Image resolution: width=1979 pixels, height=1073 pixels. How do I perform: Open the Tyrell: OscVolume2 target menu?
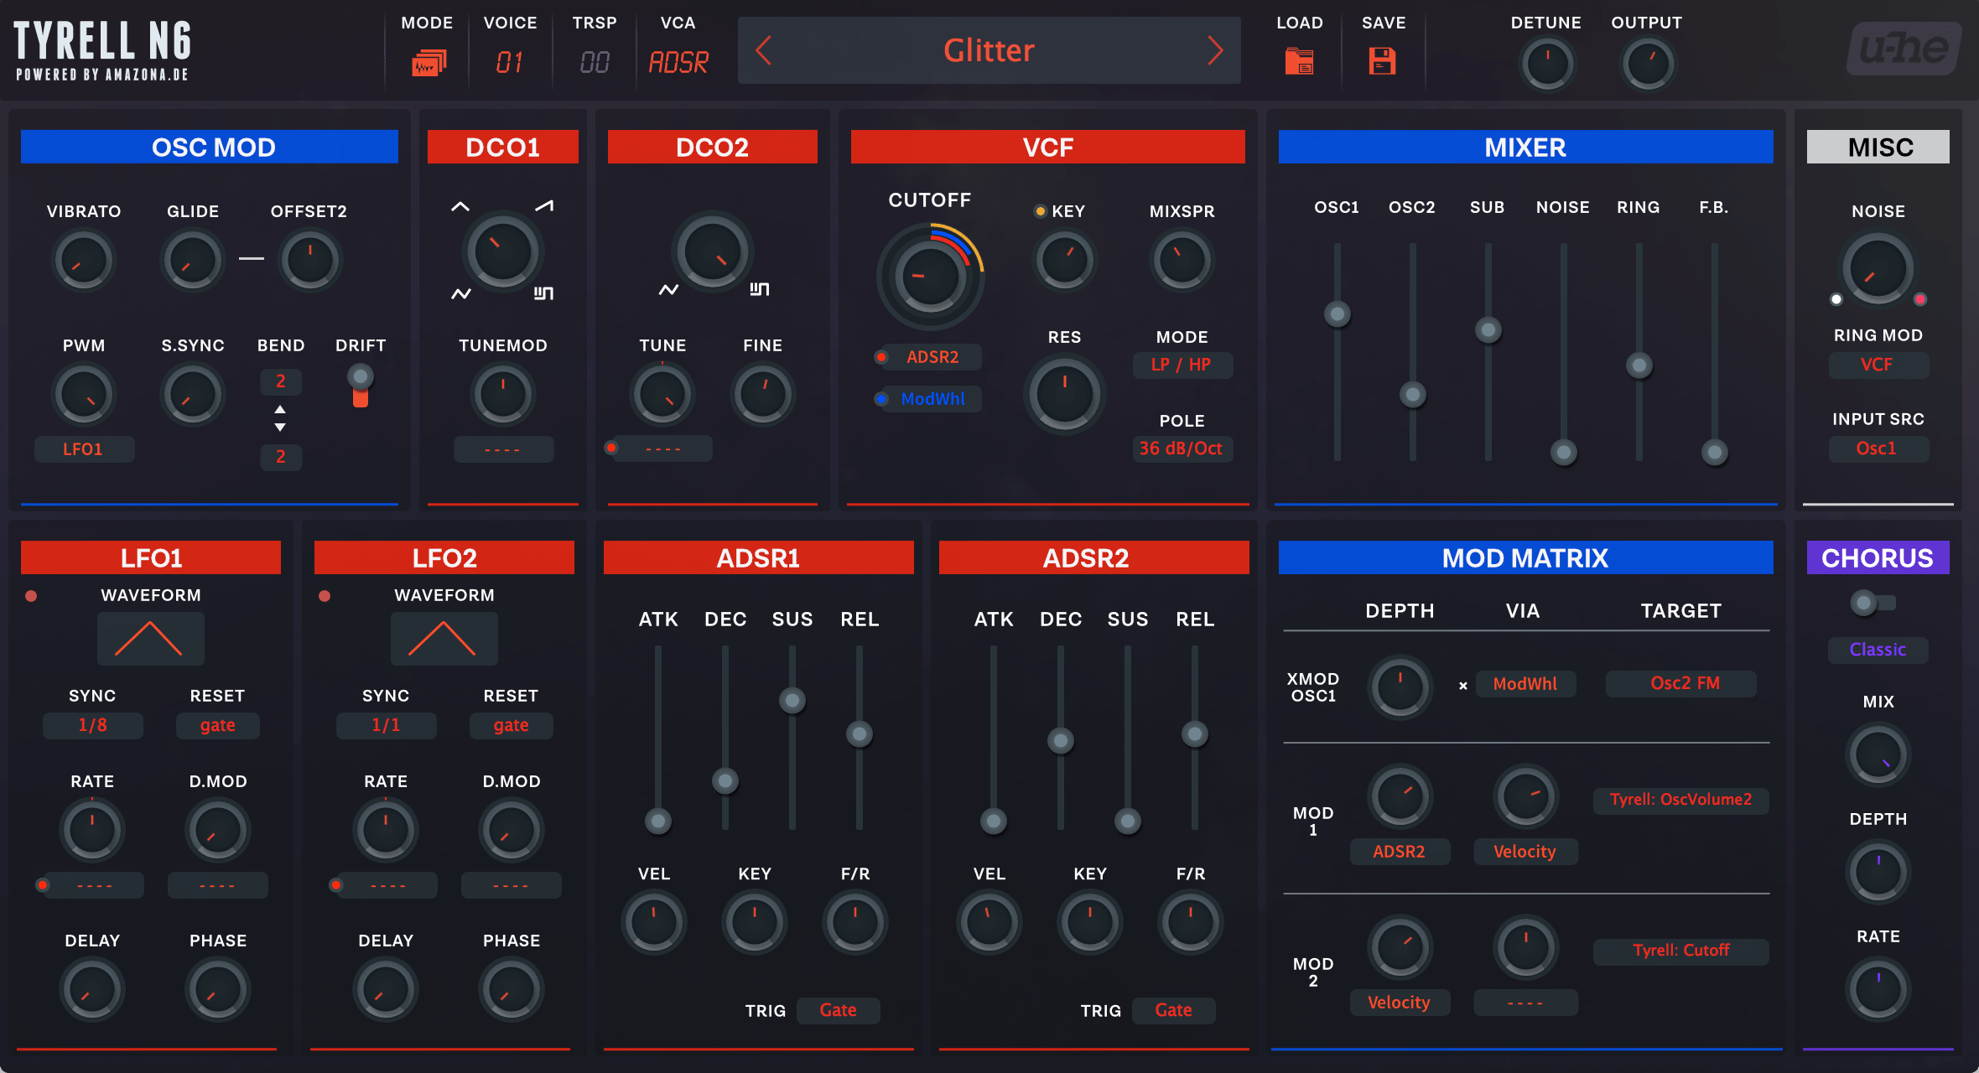pos(1681,801)
